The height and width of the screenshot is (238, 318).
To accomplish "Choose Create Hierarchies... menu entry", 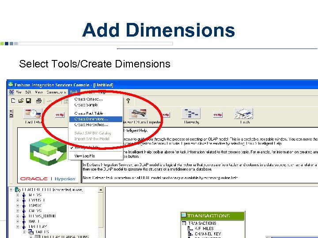I will click(96, 125).
